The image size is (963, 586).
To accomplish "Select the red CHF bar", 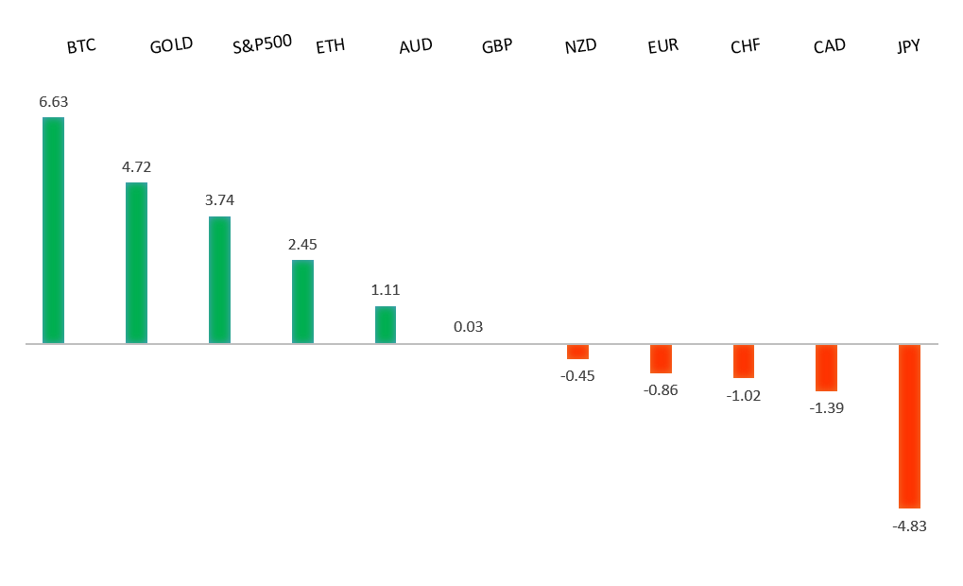I will pyautogui.click(x=744, y=361).
